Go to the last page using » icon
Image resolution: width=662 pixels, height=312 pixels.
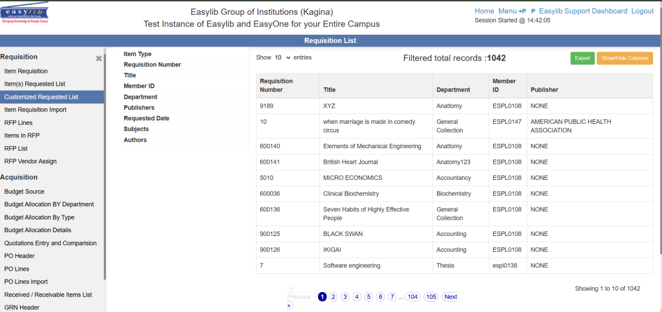click(289, 306)
